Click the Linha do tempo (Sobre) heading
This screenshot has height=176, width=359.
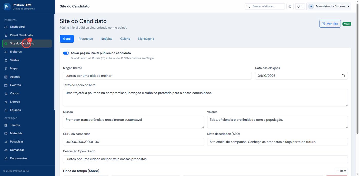81,171
